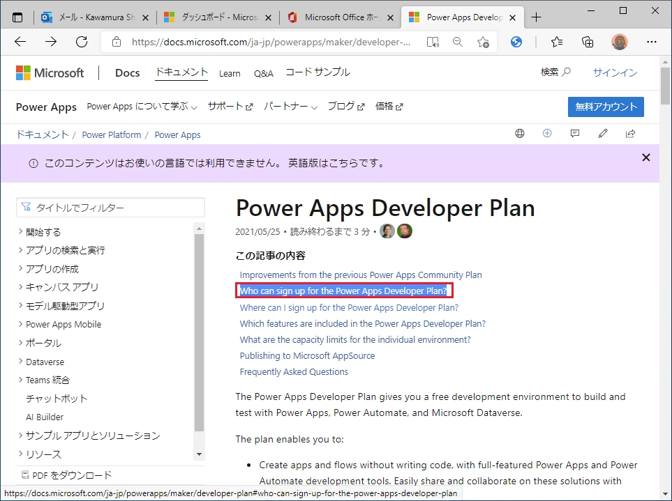Expand the パートナー dropdown

point(290,107)
